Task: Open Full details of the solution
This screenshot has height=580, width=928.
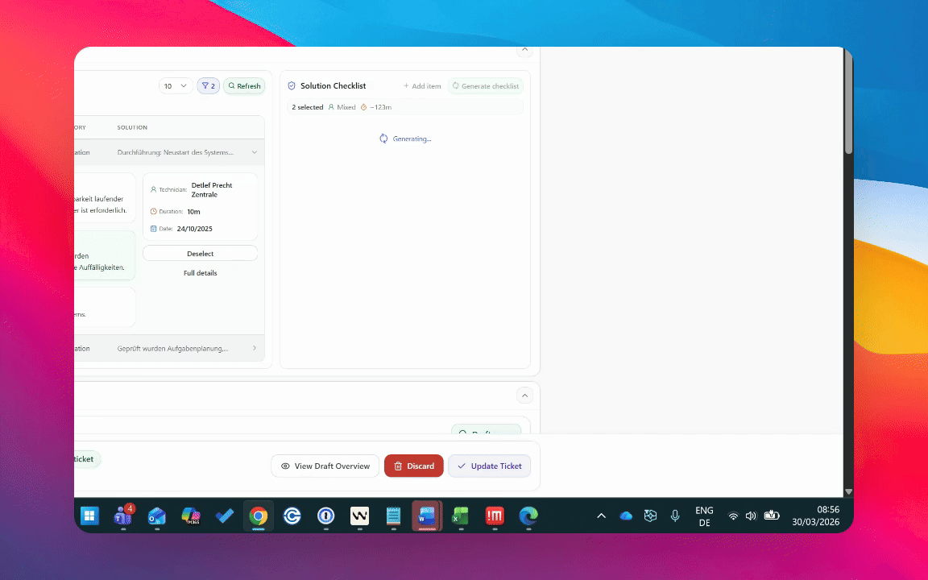Action: (200, 273)
